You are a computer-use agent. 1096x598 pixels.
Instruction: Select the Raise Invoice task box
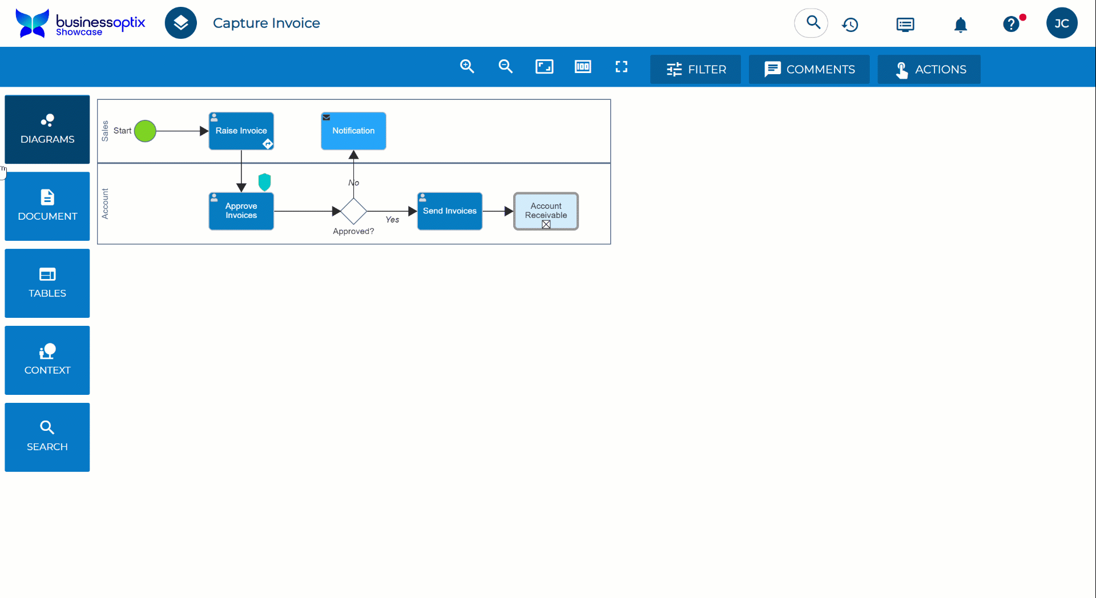(241, 131)
